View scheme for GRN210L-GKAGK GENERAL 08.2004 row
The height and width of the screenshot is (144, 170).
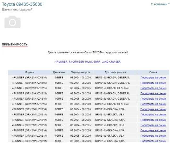coord(153,78)
